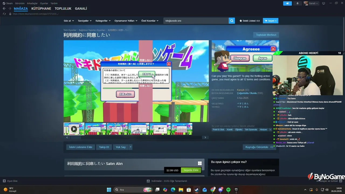Switch to the MAĞAZA tab

(x=21, y=9)
